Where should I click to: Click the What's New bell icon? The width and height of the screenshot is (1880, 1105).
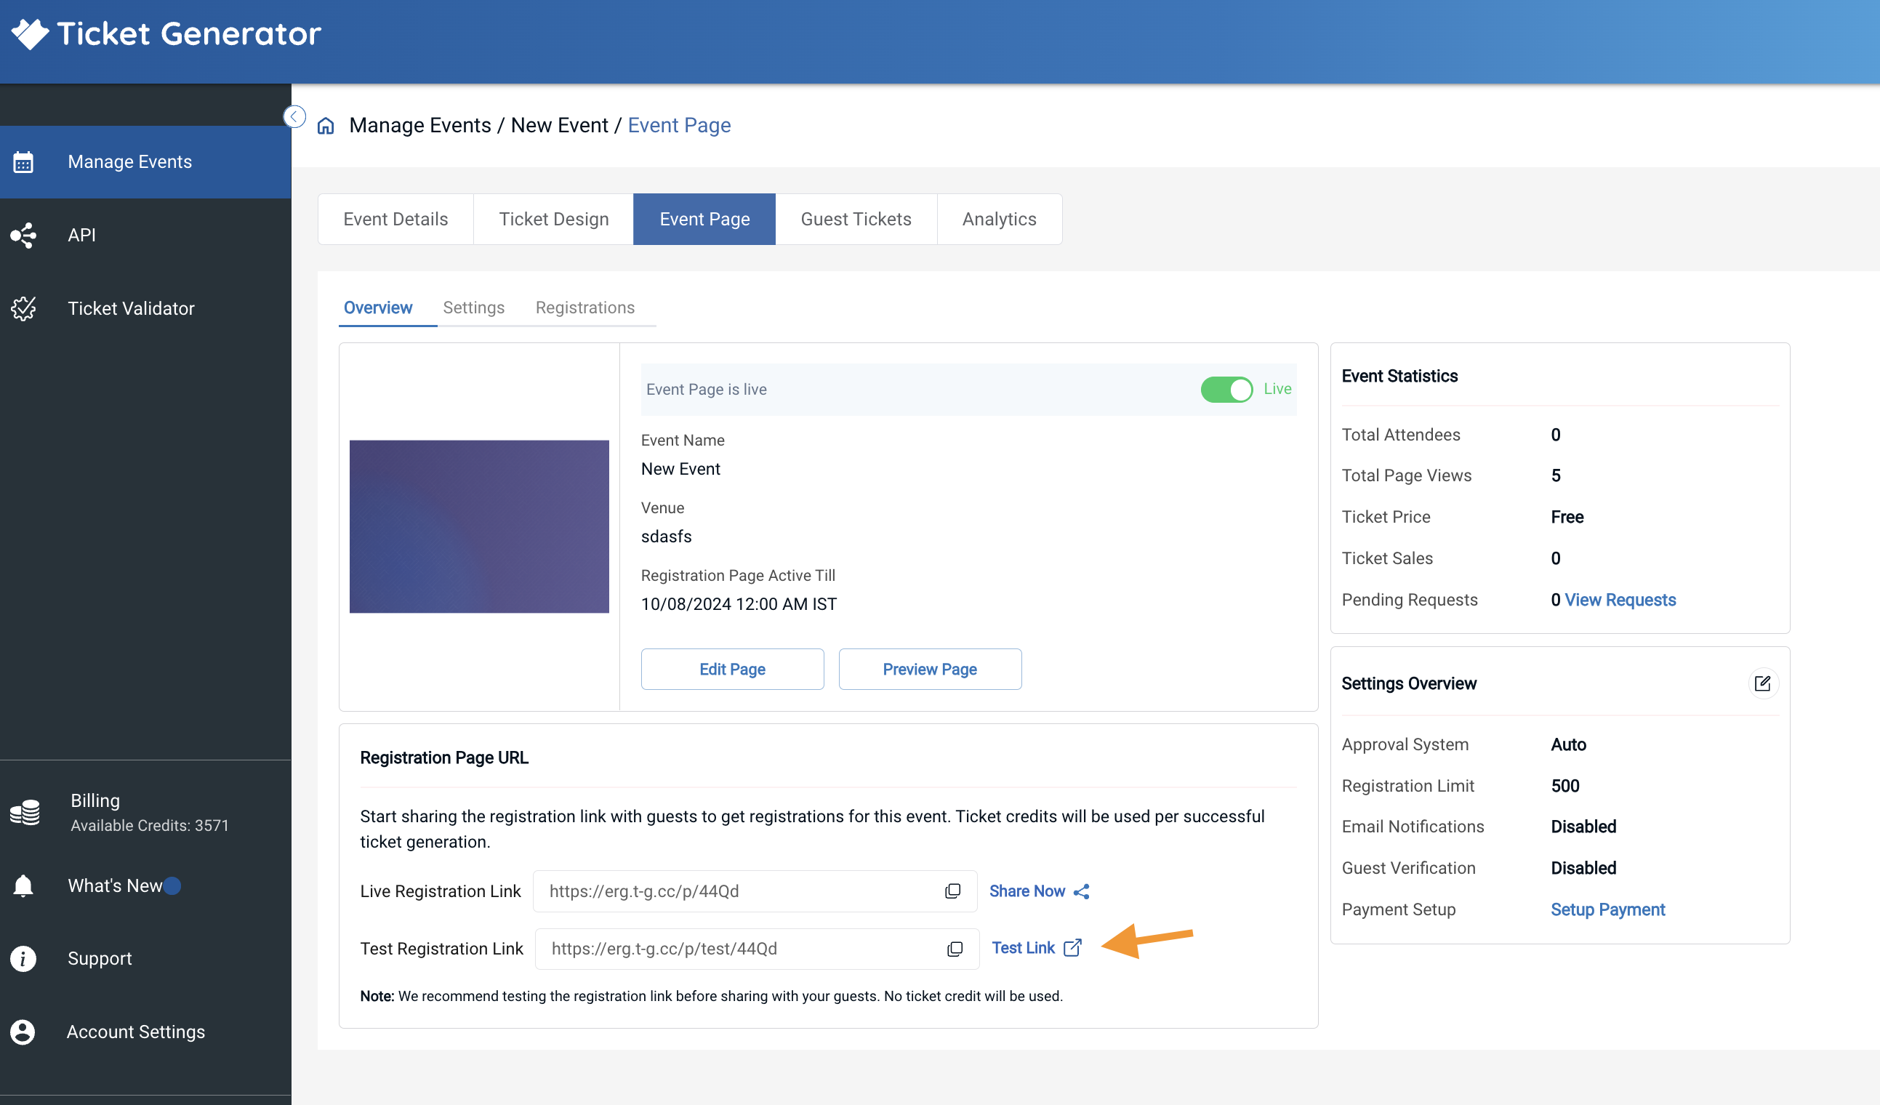point(23,885)
